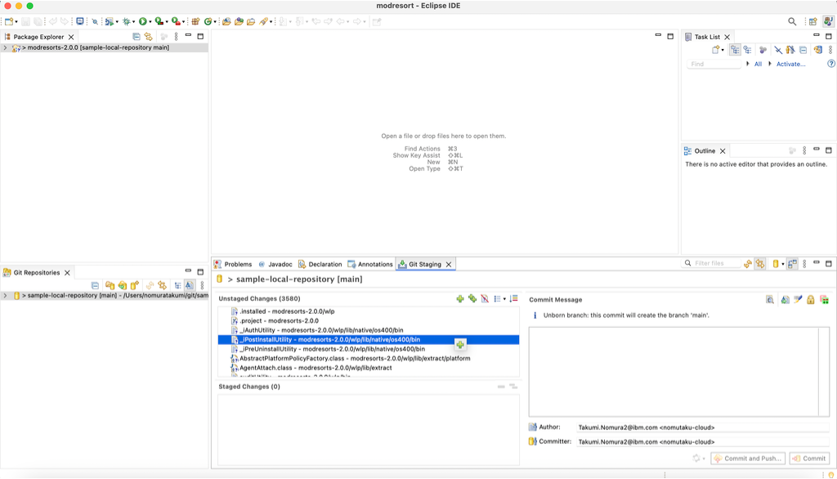Click the inline plus on _iPostInstallUtility row

460,344
